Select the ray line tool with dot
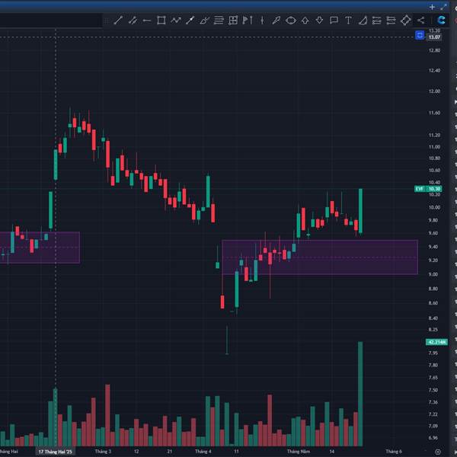The width and height of the screenshot is (457, 457). [190, 21]
